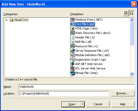Click the templates scrollbar down arrow

pos(132,74)
